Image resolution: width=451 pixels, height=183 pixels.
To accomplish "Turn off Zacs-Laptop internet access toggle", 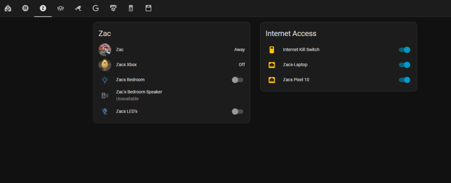I will click(x=404, y=65).
